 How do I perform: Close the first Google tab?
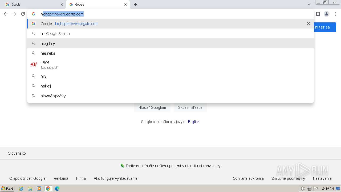[62, 5]
